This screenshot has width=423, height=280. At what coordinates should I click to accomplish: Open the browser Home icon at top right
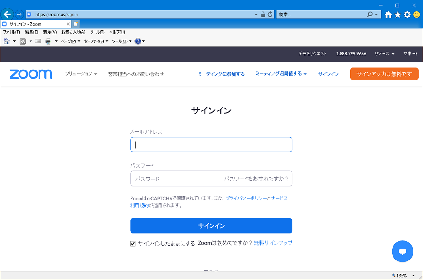pyautogui.click(x=388, y=15)
